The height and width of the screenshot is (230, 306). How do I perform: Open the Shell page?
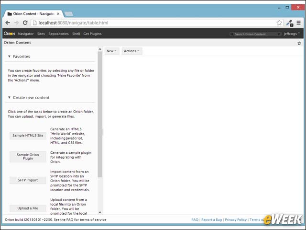click(76, 34)
